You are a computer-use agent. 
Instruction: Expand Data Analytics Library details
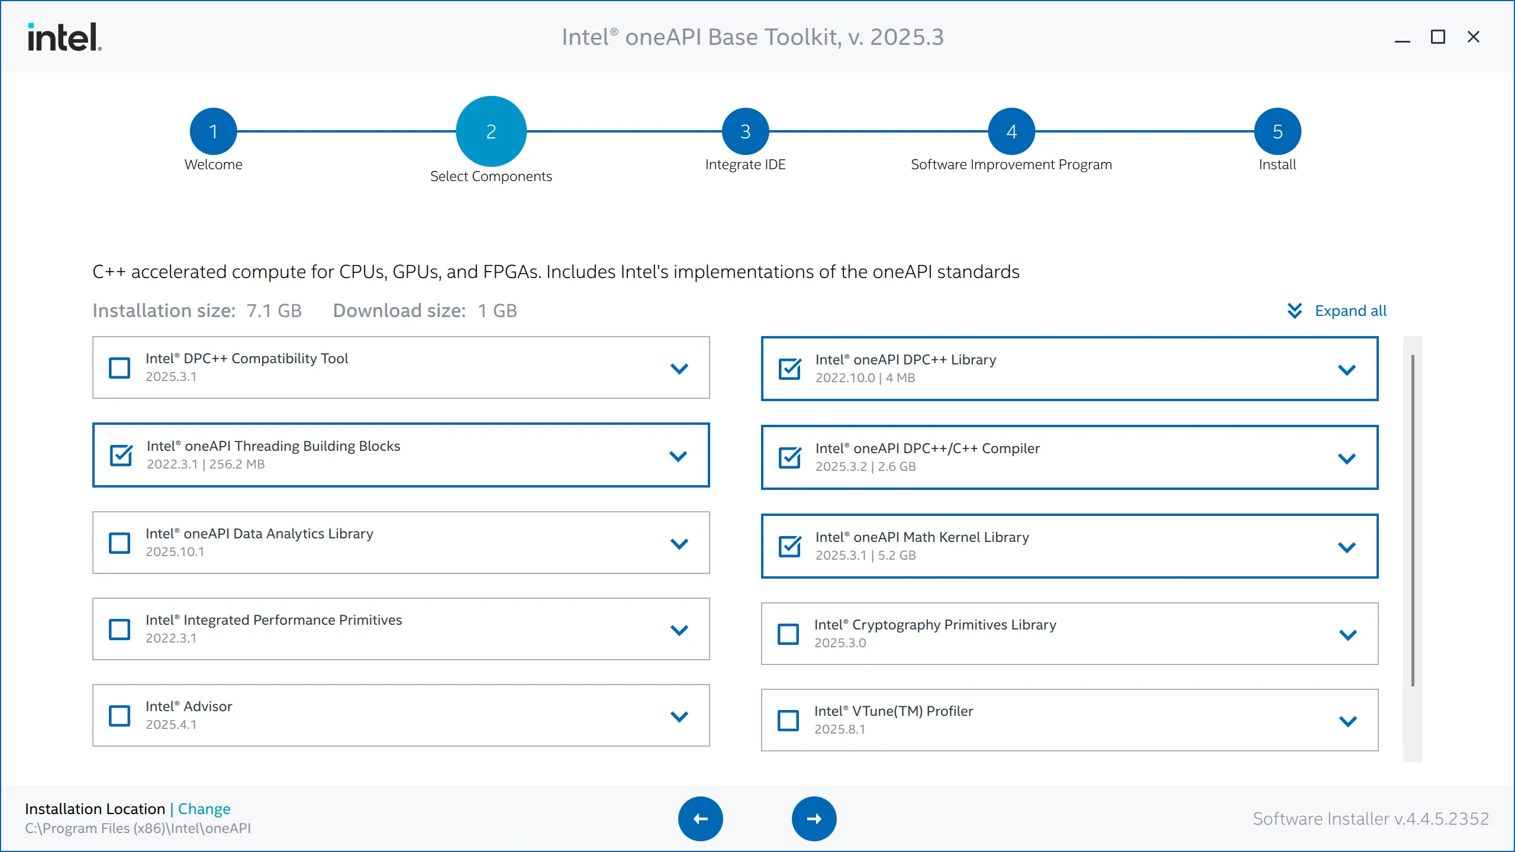point(679,544)
